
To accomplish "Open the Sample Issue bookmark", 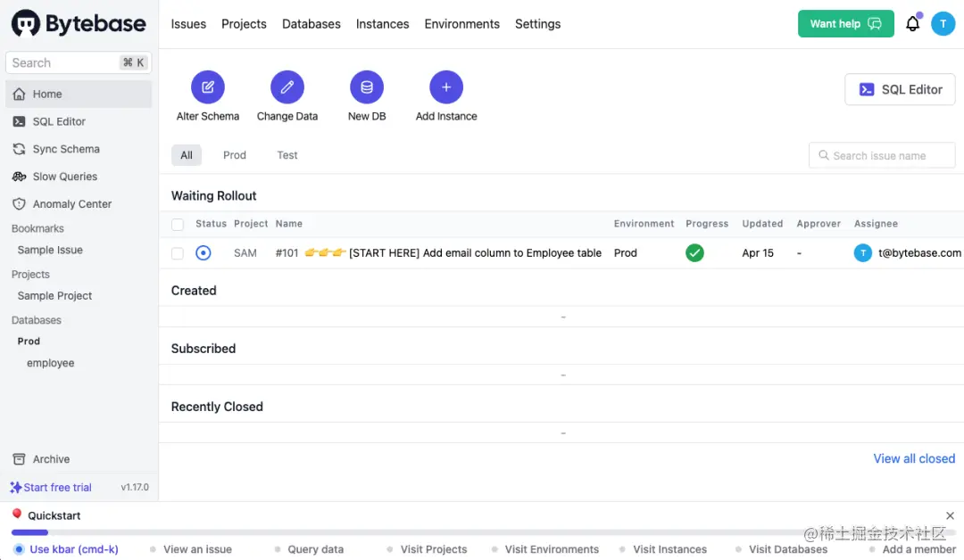I will click(50, 250).
